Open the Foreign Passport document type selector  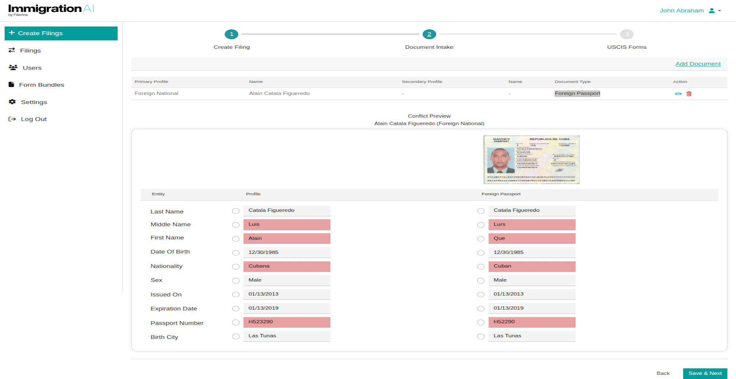577,93
